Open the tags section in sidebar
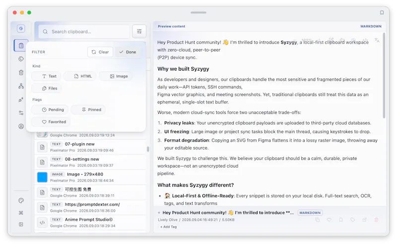 point(21,59)
